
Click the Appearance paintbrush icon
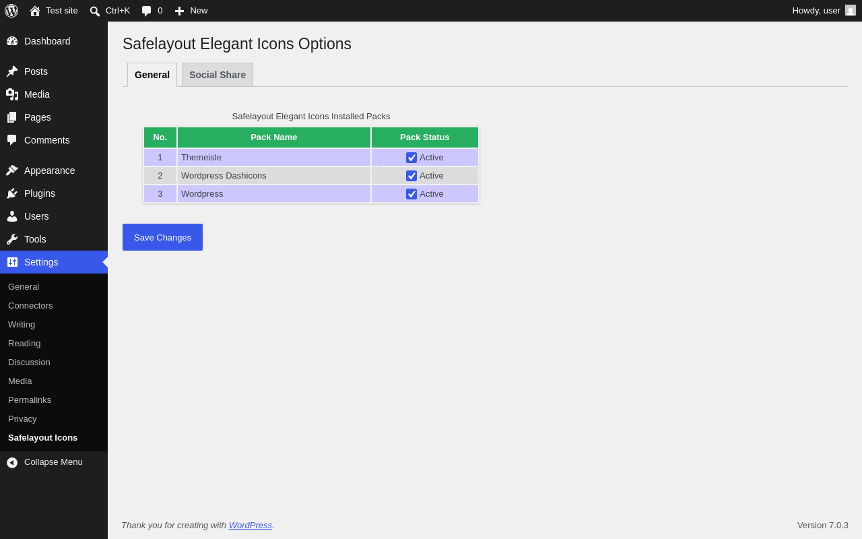point(12,170)
